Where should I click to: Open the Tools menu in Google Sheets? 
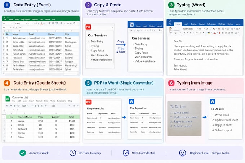point(53,101)
